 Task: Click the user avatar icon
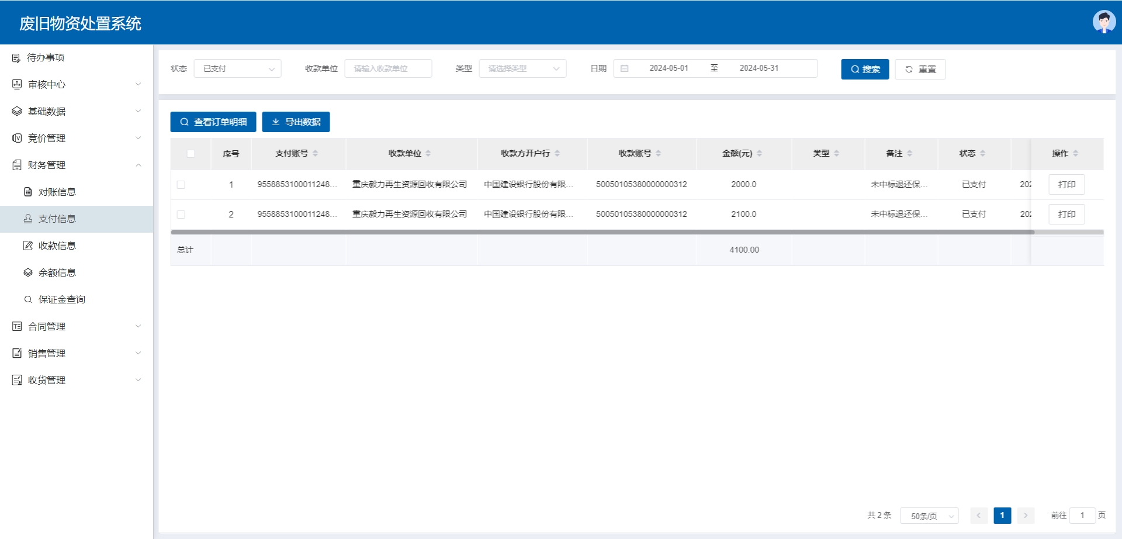click(x=1103, y=22)
